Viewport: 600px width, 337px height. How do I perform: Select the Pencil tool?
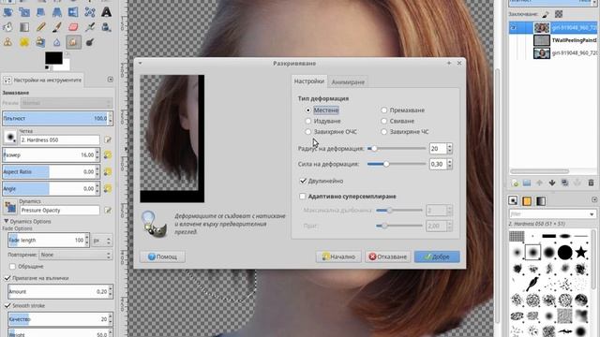[40, 27]
